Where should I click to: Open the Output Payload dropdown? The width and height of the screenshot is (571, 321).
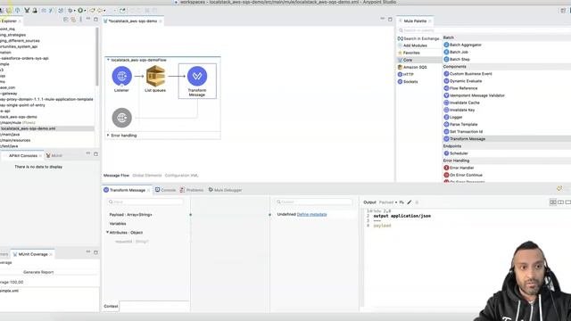click(x=388, y=202)
